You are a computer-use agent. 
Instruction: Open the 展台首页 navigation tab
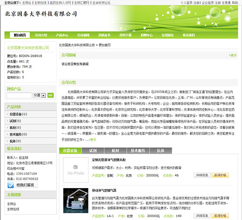(20, 35)
